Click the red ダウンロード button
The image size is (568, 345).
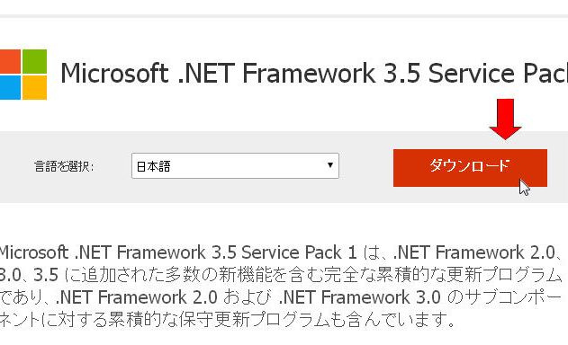coord(470,168)
